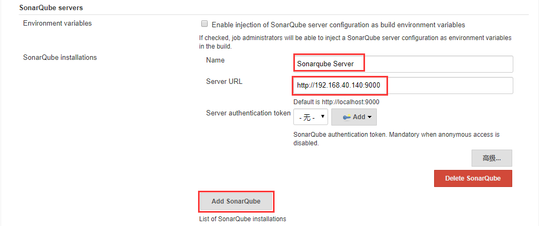
Task: Click the Name label text
Action: (x=215, y=60)
